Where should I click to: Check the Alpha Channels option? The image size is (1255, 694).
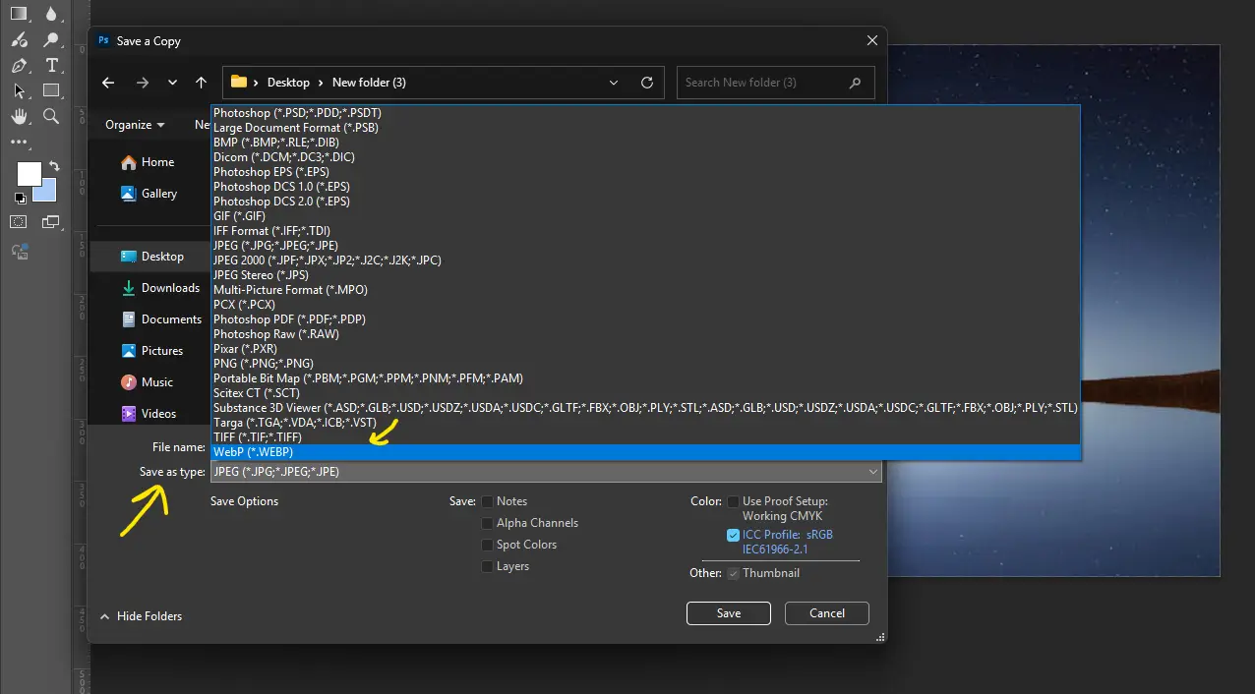[487, 522]
